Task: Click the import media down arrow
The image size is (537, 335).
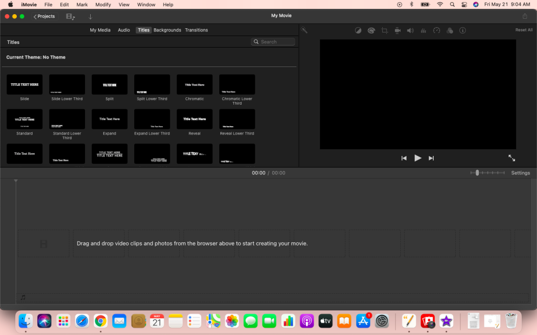Action: coord(90,16)
